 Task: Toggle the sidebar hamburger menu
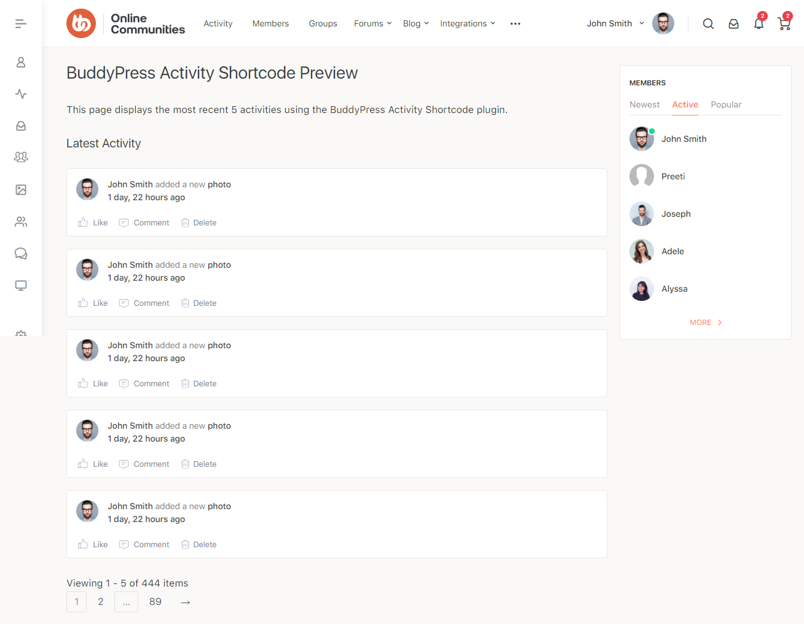coord(21,23)
